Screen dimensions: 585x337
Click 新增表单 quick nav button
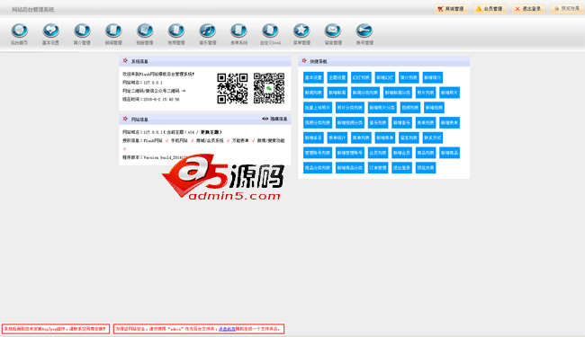coord(450,122)
